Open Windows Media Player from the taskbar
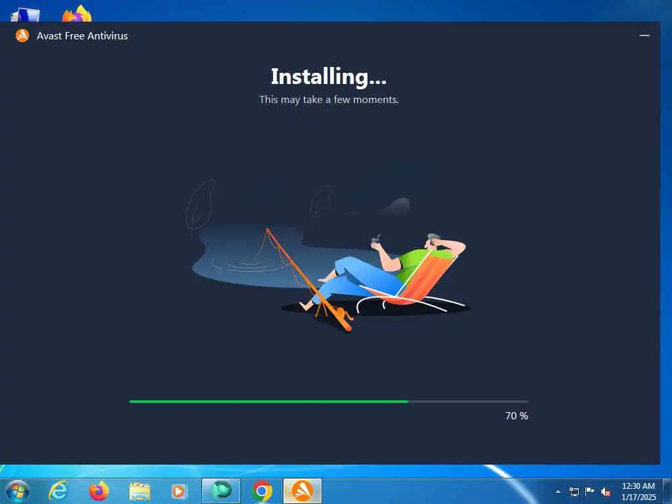The height and width of the screenshot is (504, 672). point(178,491)
